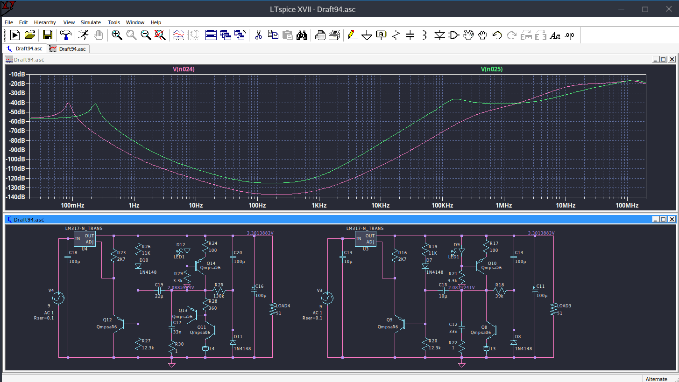Select the Text Aa tool
679x382 pixels.
click(x=555, y=35)
